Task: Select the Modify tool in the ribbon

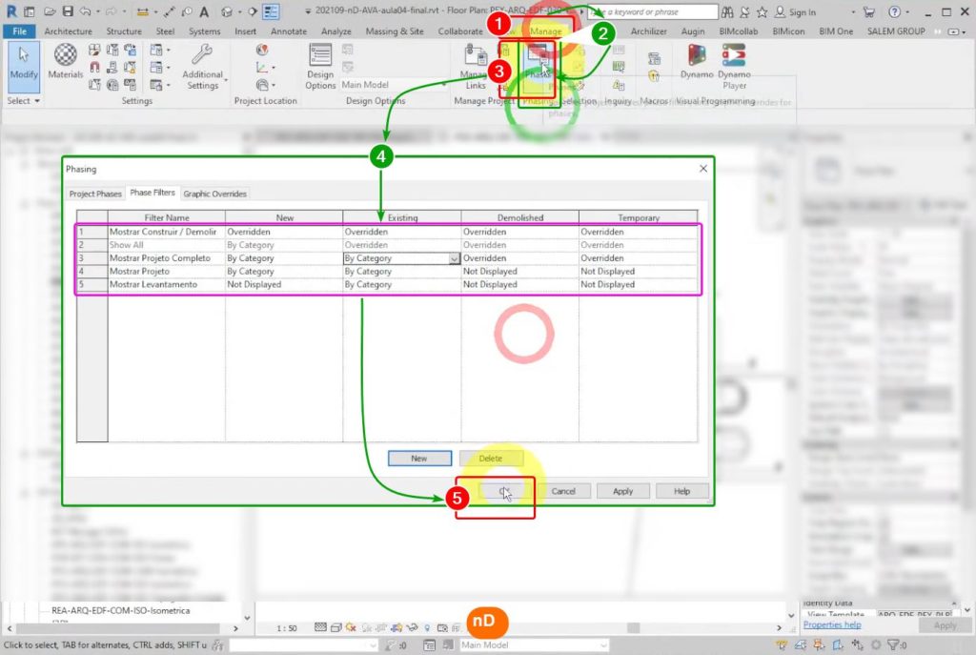Action: [22, 64]
